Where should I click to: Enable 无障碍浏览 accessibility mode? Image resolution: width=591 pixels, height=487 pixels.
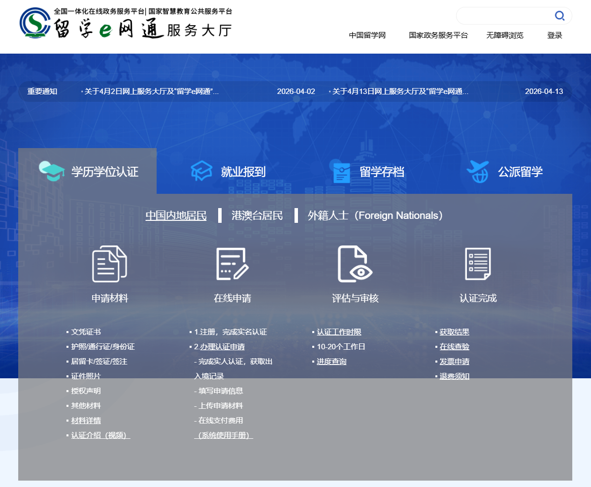pos(504,35)
